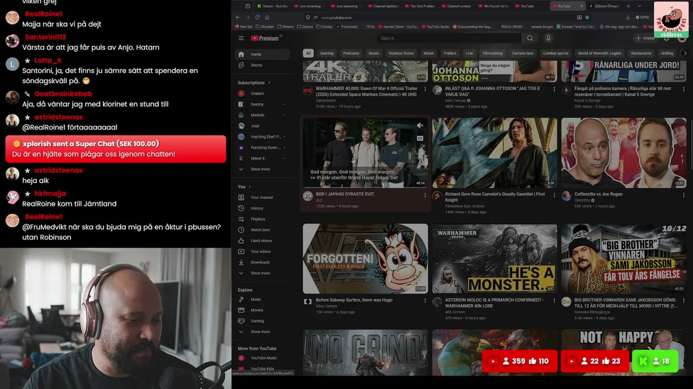This screenshot has height=389, width=693.
Task: Open the Hugo Forgotten video thumbnail
Action: click(365, 259)
